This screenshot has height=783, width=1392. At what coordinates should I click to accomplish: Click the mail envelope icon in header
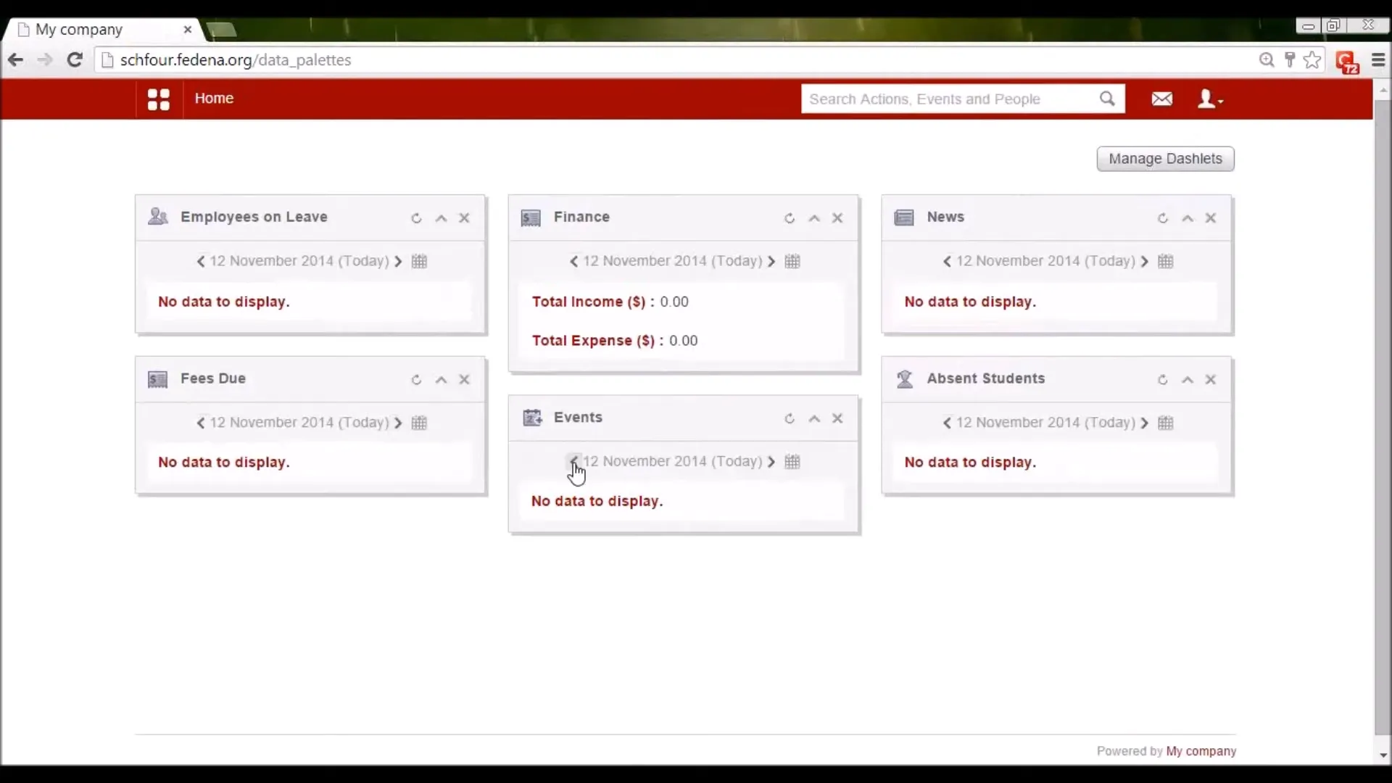pyautogui.click(x=1161, y=99)
